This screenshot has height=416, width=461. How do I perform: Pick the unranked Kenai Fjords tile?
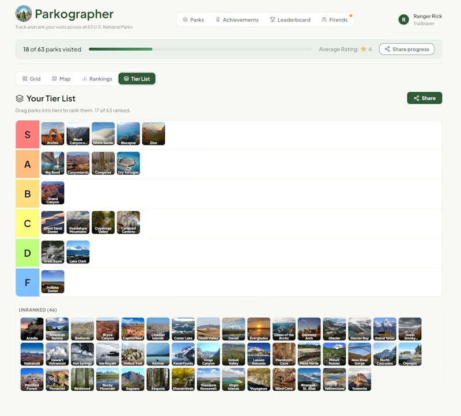tap(183, 354)
